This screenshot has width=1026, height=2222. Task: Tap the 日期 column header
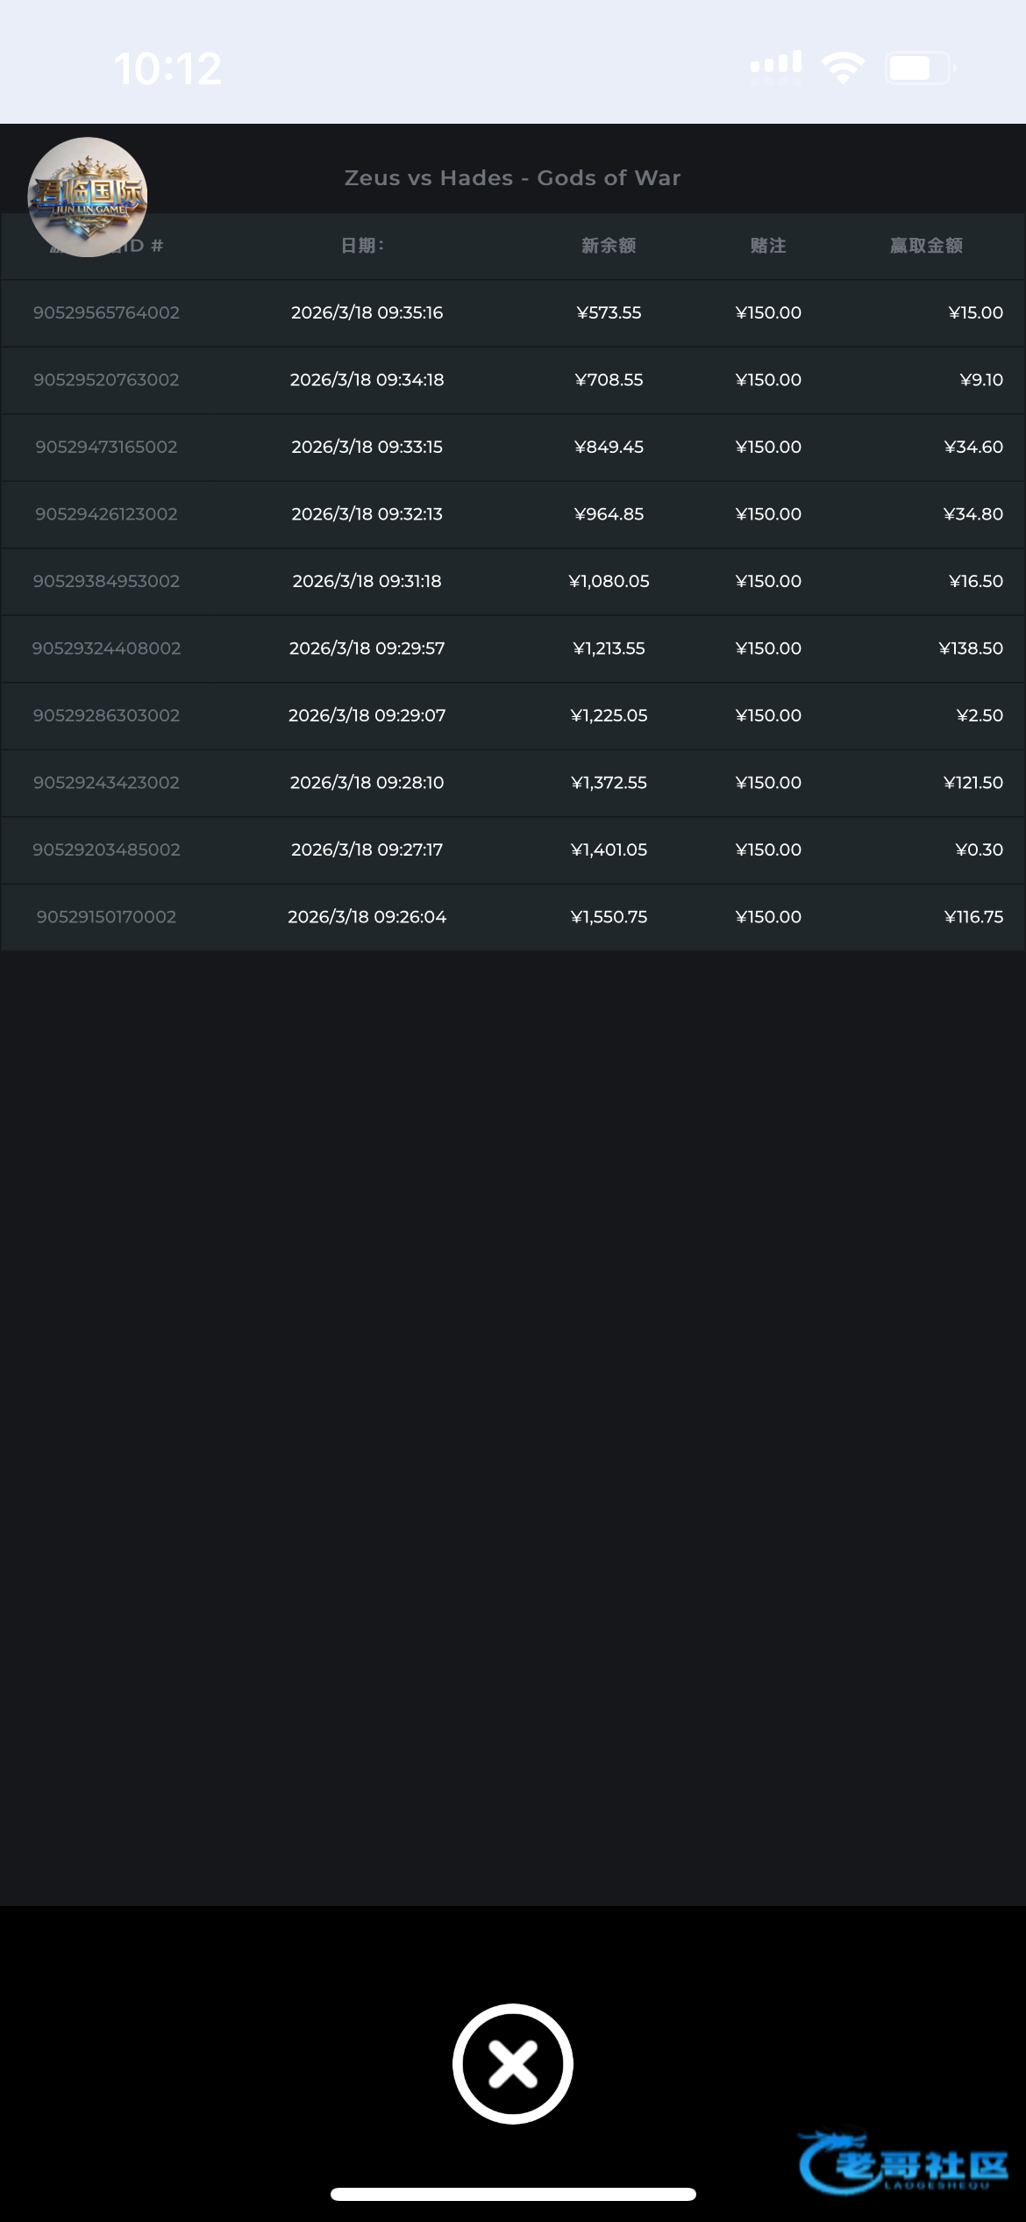pos(362,246)
